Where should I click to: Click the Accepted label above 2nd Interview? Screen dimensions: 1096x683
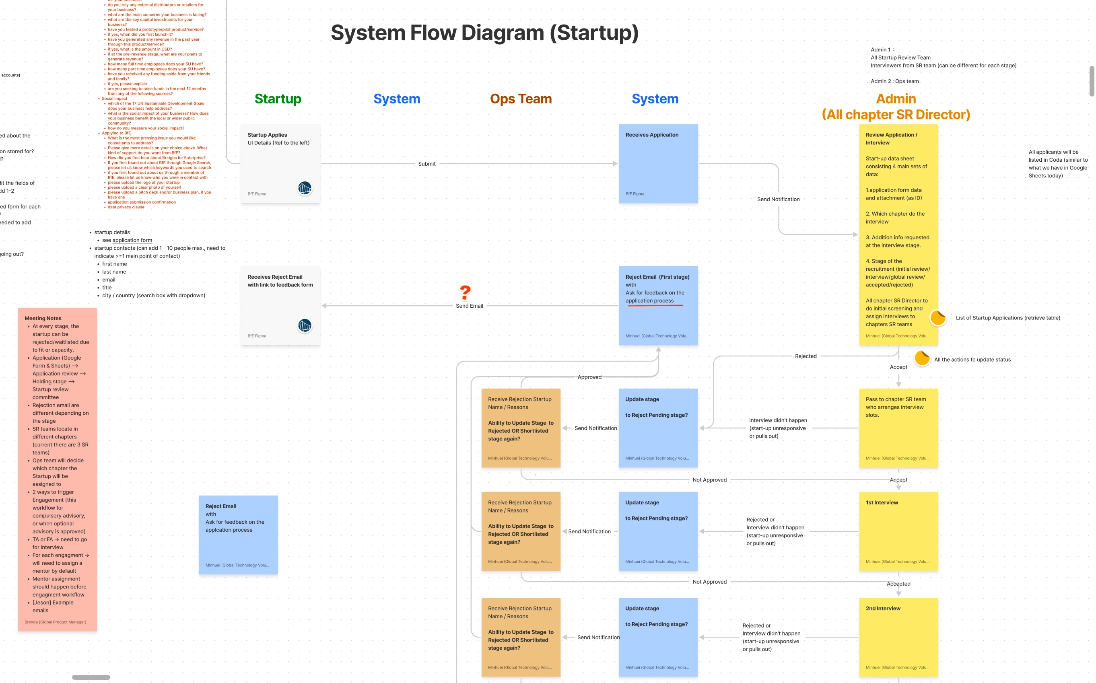pyautogui.click(x=898, y=584)
